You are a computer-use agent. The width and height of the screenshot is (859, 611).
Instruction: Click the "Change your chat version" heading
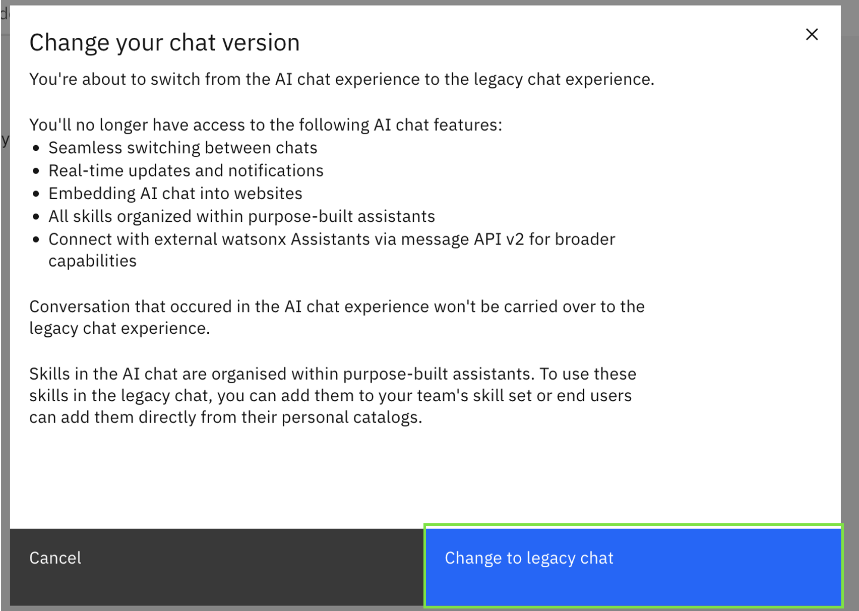[164, 43]
